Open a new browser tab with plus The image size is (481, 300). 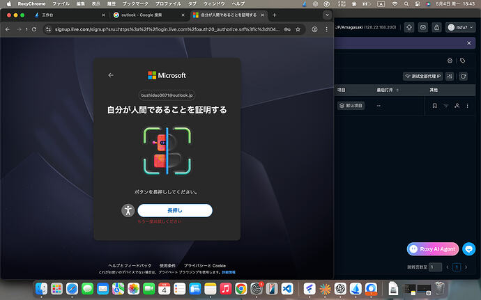pos(275,15)
